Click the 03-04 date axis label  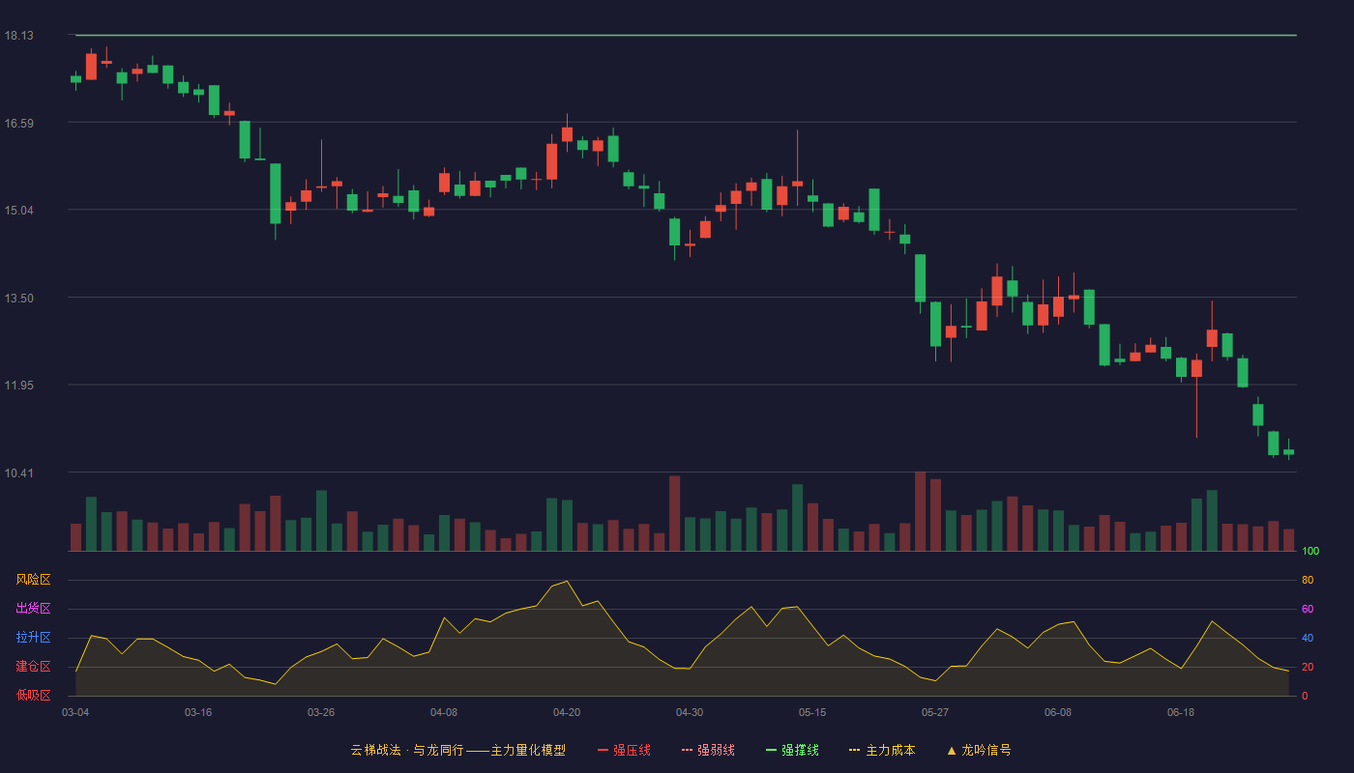(75, 712)
